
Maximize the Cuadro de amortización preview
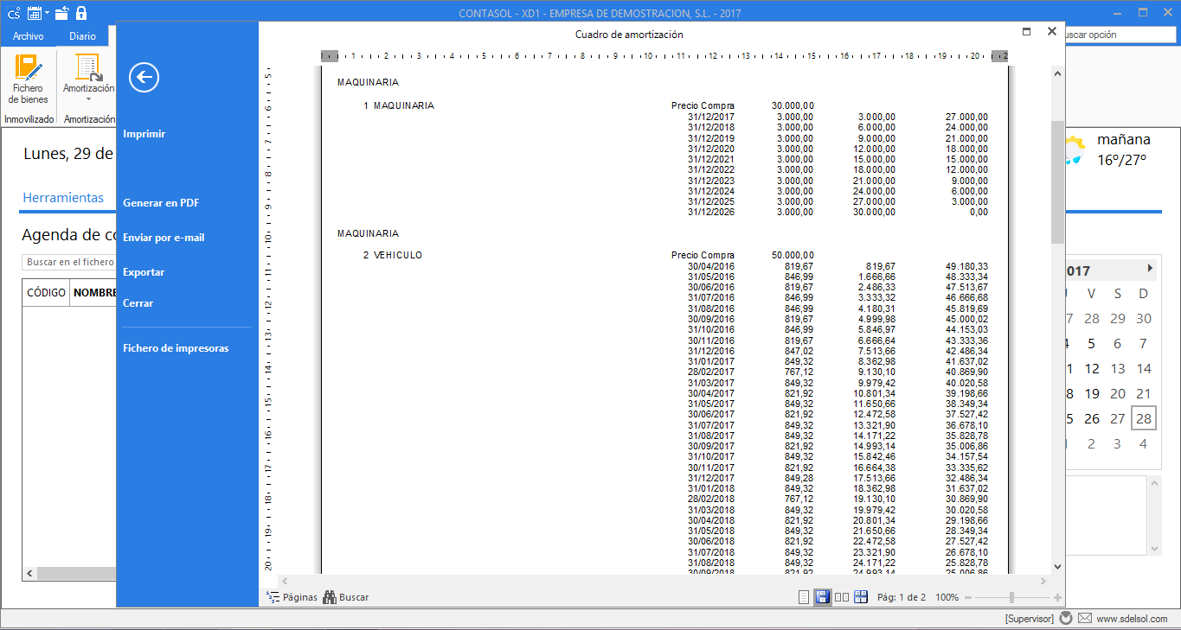[1026, 31]
